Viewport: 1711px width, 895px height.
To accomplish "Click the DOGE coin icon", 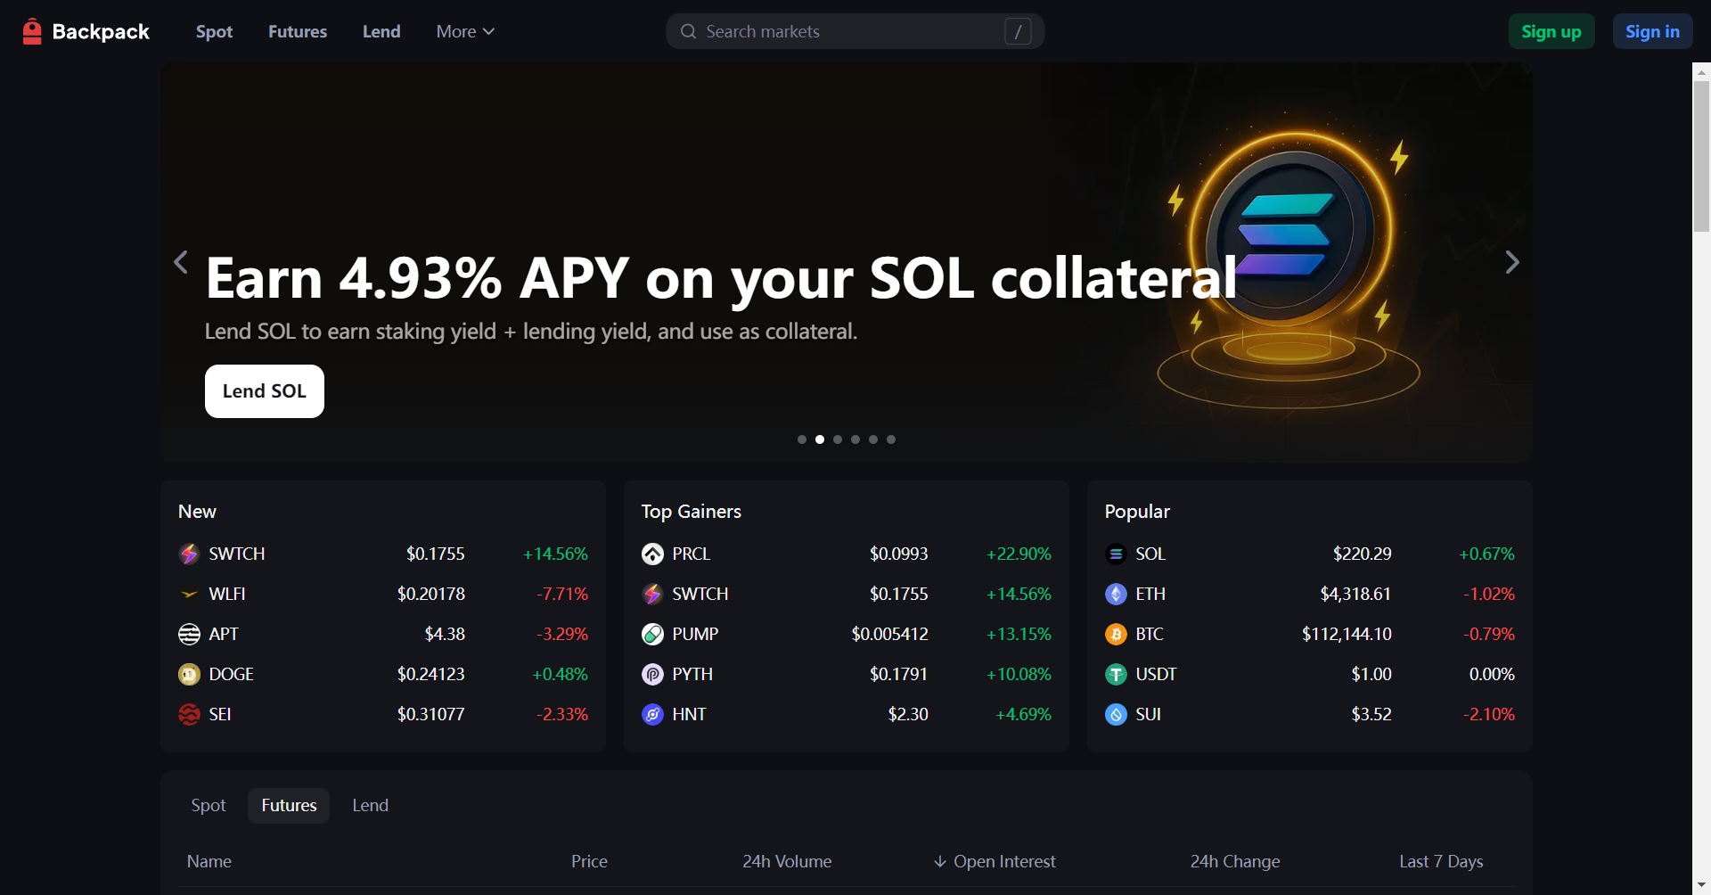I will point(189,674).
